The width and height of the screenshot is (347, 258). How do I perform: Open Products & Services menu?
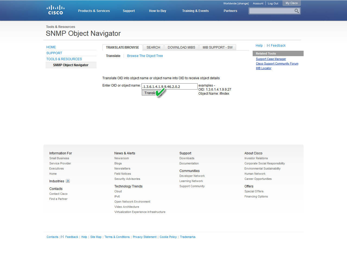[94, 11]
